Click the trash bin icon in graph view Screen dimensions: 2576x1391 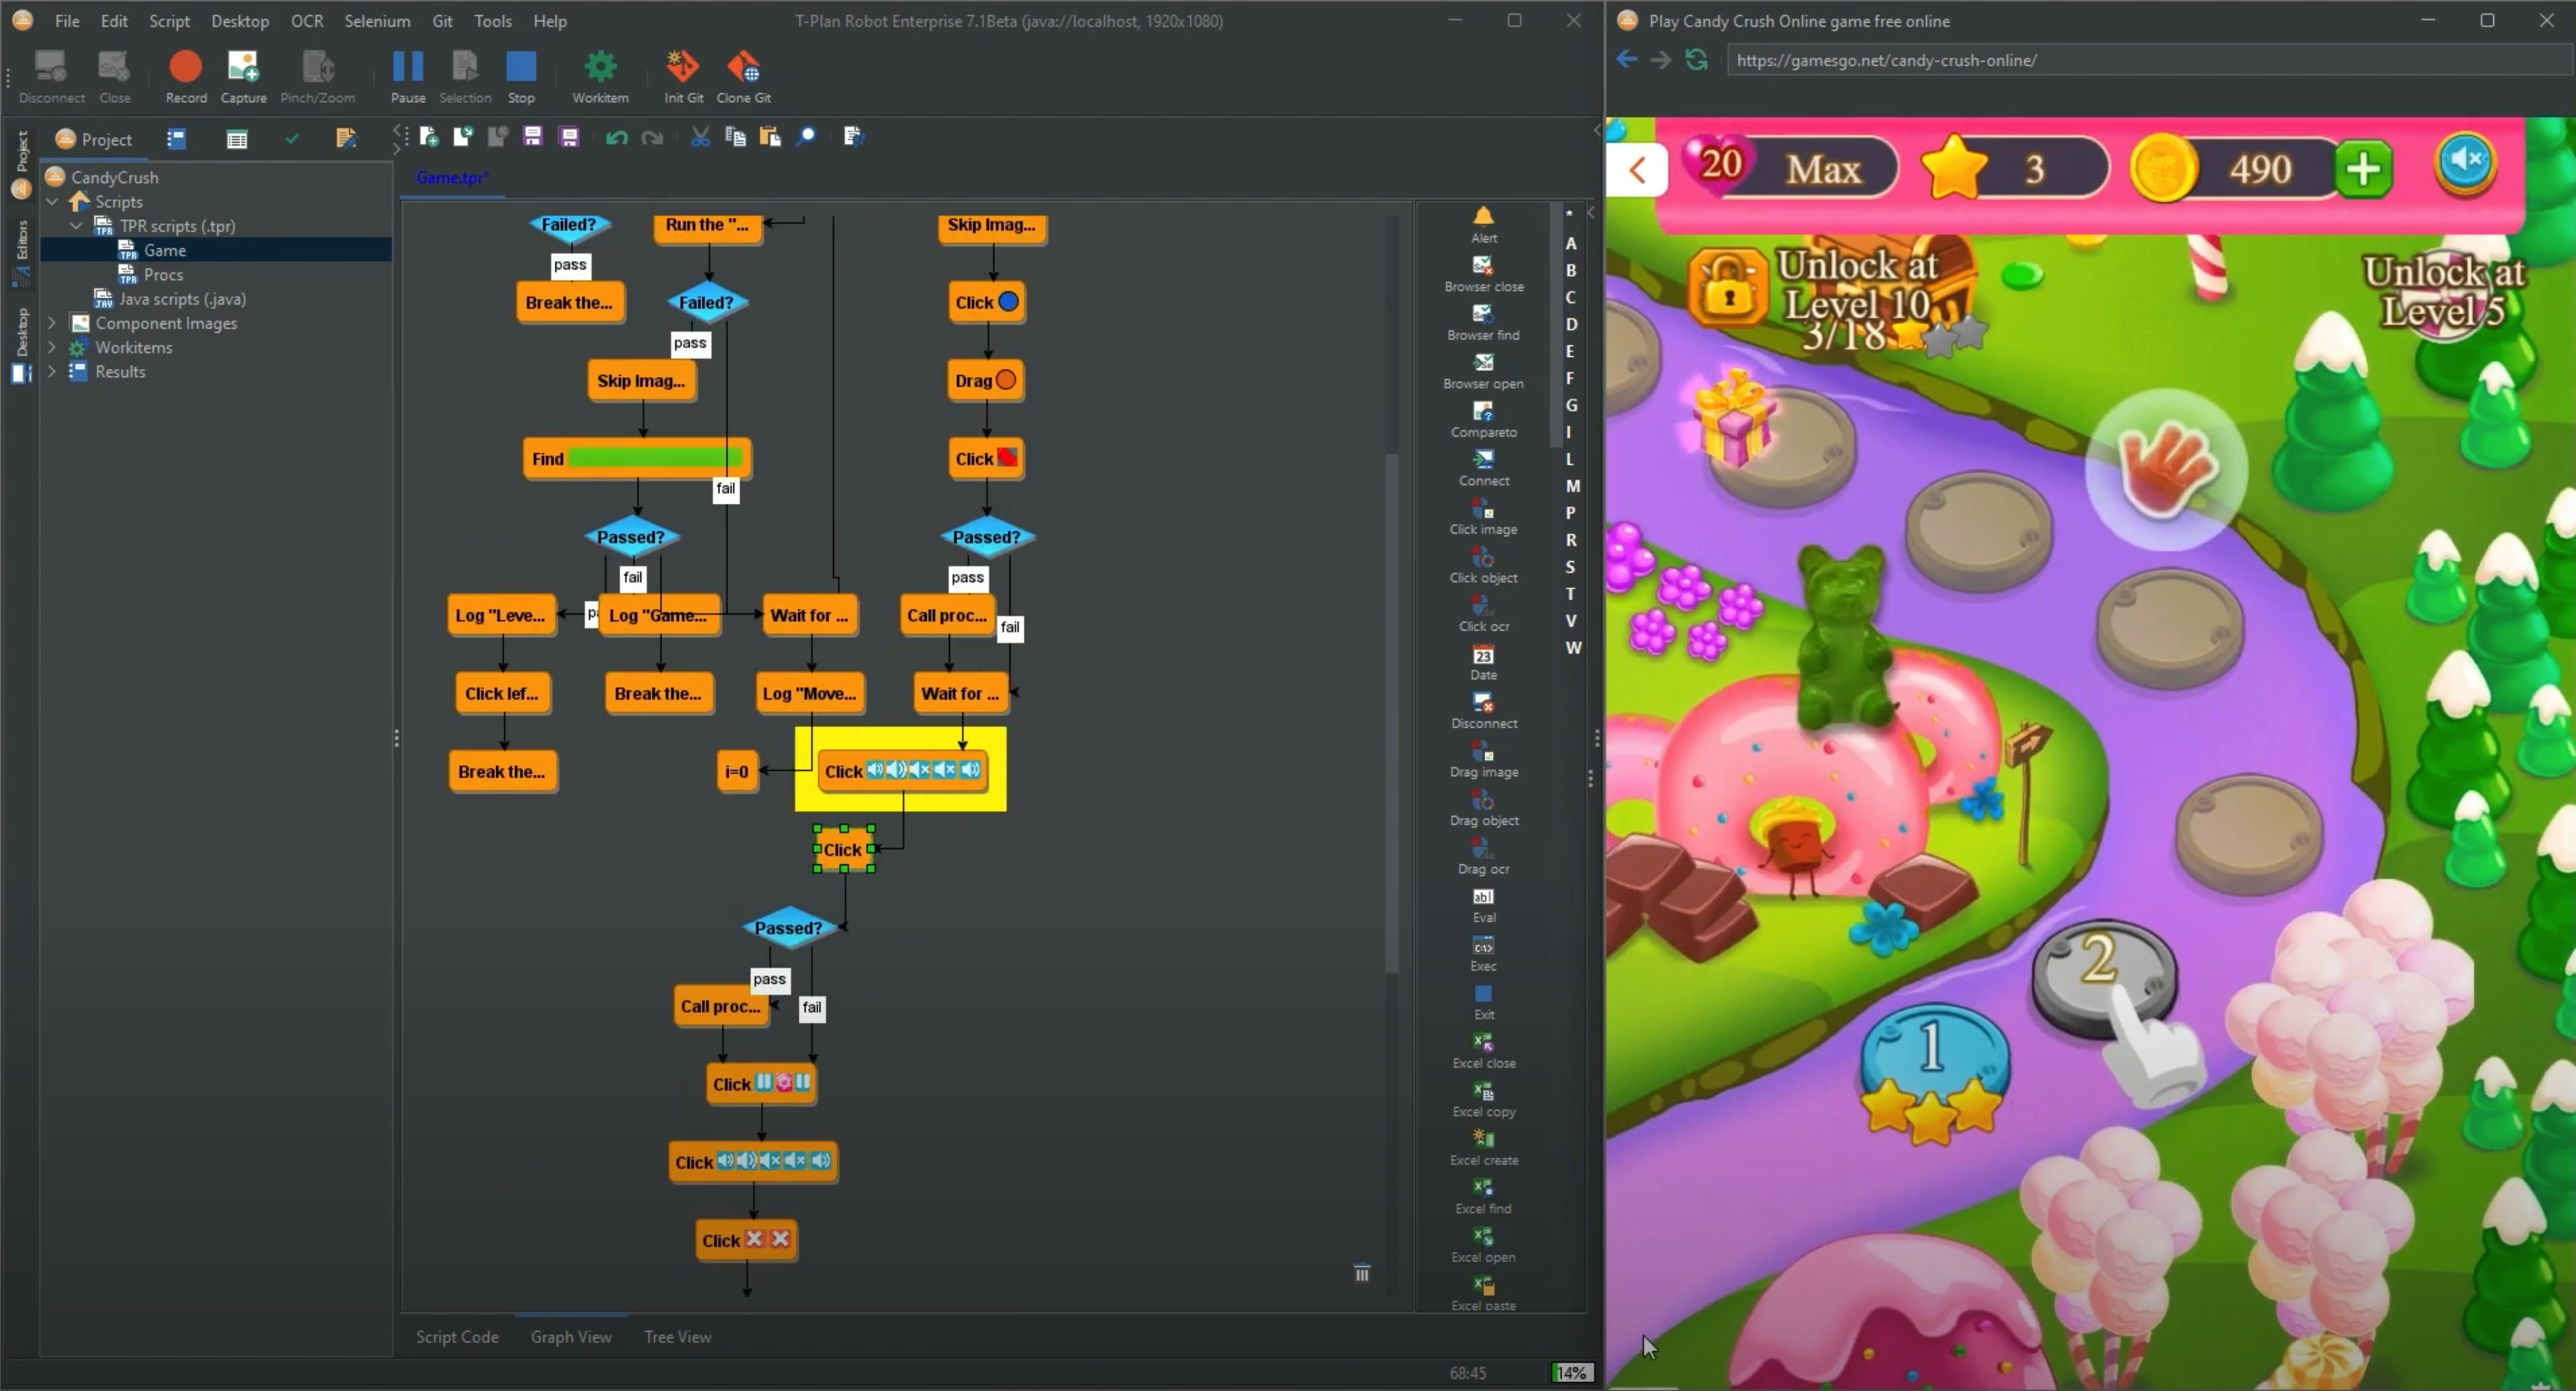pyautogui.click(x=1361, y=1272)
